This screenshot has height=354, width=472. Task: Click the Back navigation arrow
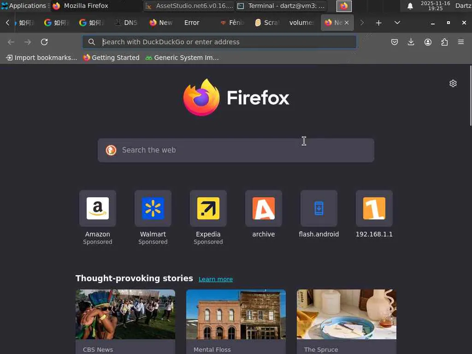(11, 42)
